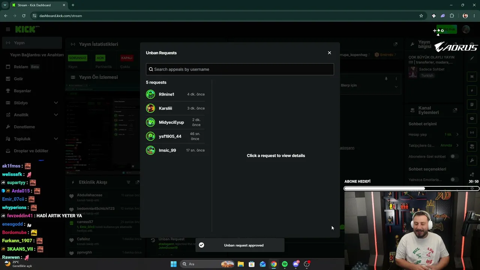Close the Unban Requests dialog

click(x=329, y=53)
